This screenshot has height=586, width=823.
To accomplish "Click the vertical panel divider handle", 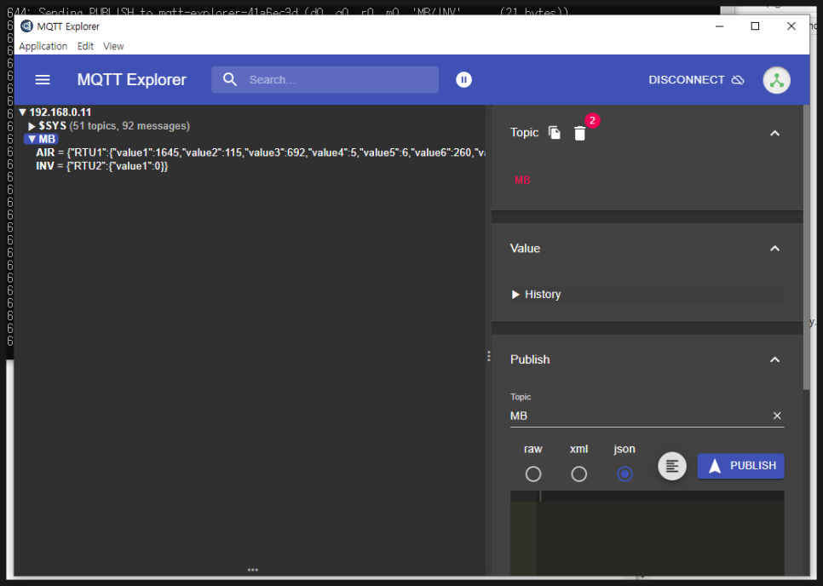I will 489,356.
